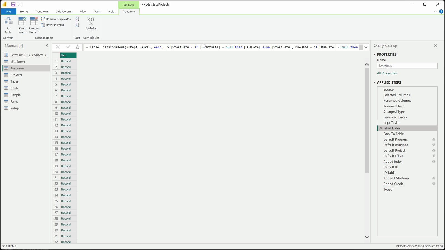The width and height of the screenshot is (445, 250).
Task: Open Quick Access Toolbar customize arrow
Action: 18,5
